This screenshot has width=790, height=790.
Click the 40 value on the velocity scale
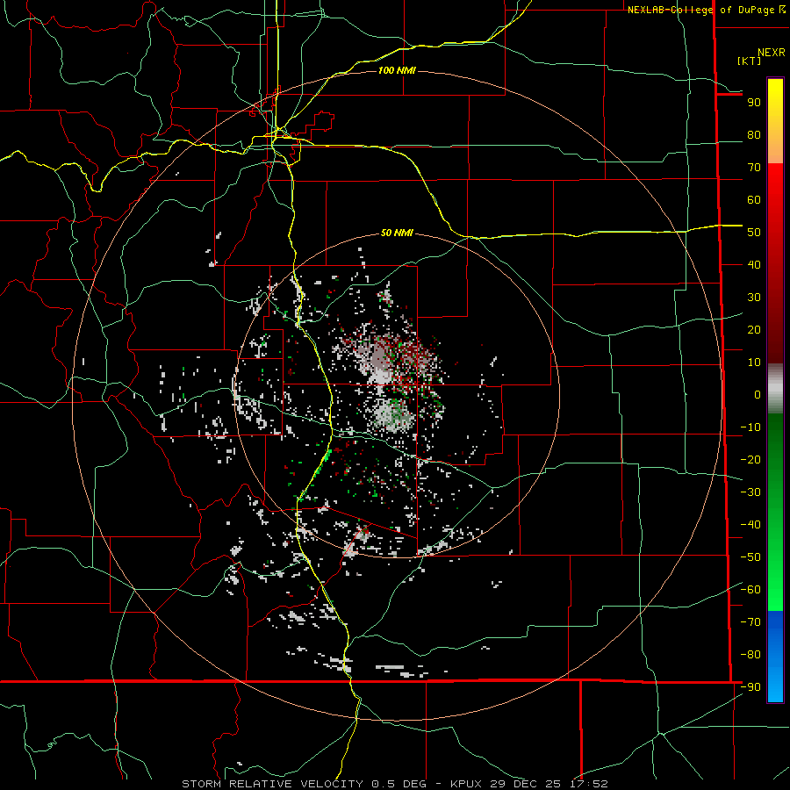[x=754, y=265]
